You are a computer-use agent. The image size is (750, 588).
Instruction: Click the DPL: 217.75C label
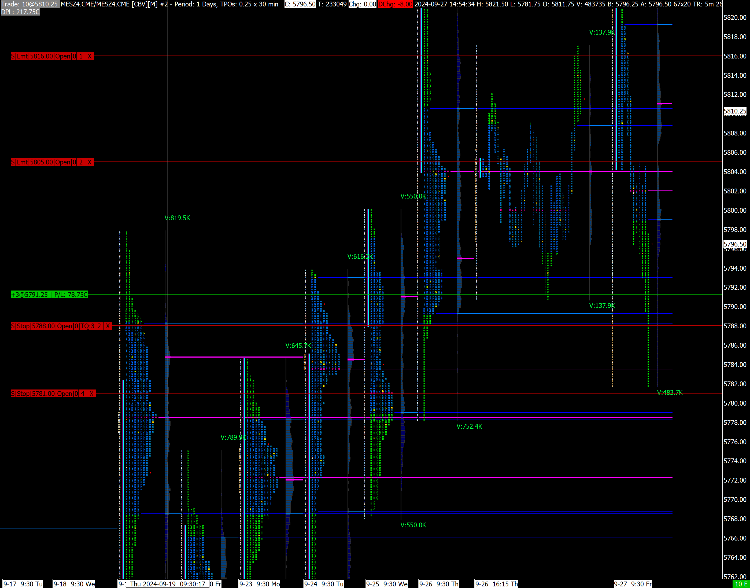click(x=20, y=12)
